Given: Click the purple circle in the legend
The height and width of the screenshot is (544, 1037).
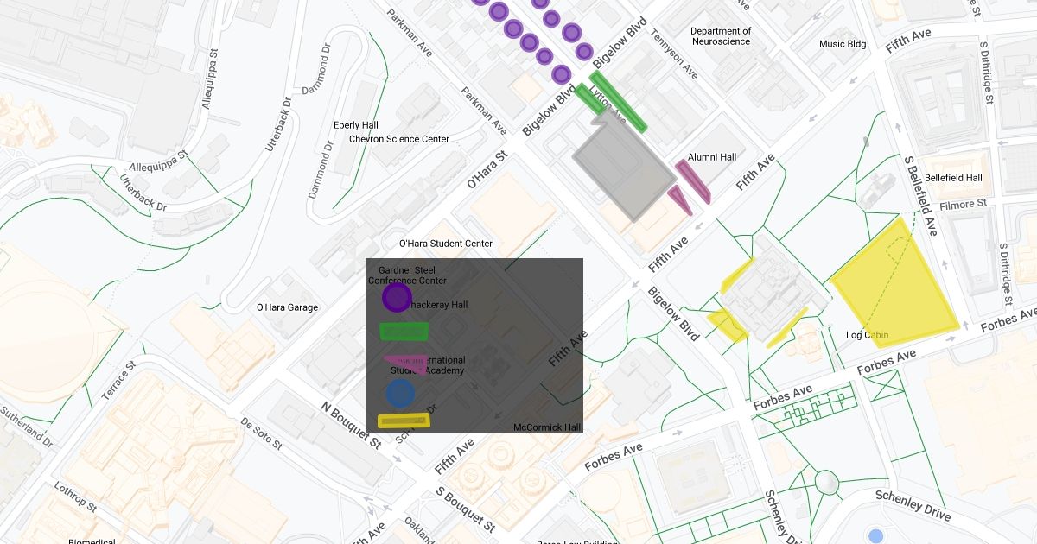Looking at the screenshot, I should [397, 298].
